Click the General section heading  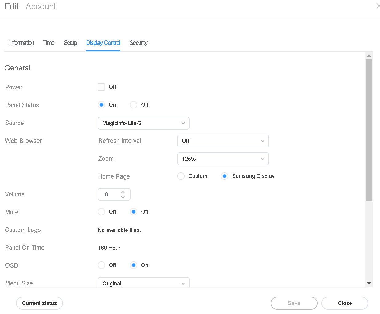(18, 68)
